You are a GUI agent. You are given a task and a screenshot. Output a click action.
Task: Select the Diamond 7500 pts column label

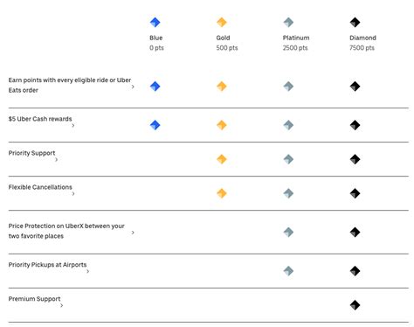tap(362, 43)
